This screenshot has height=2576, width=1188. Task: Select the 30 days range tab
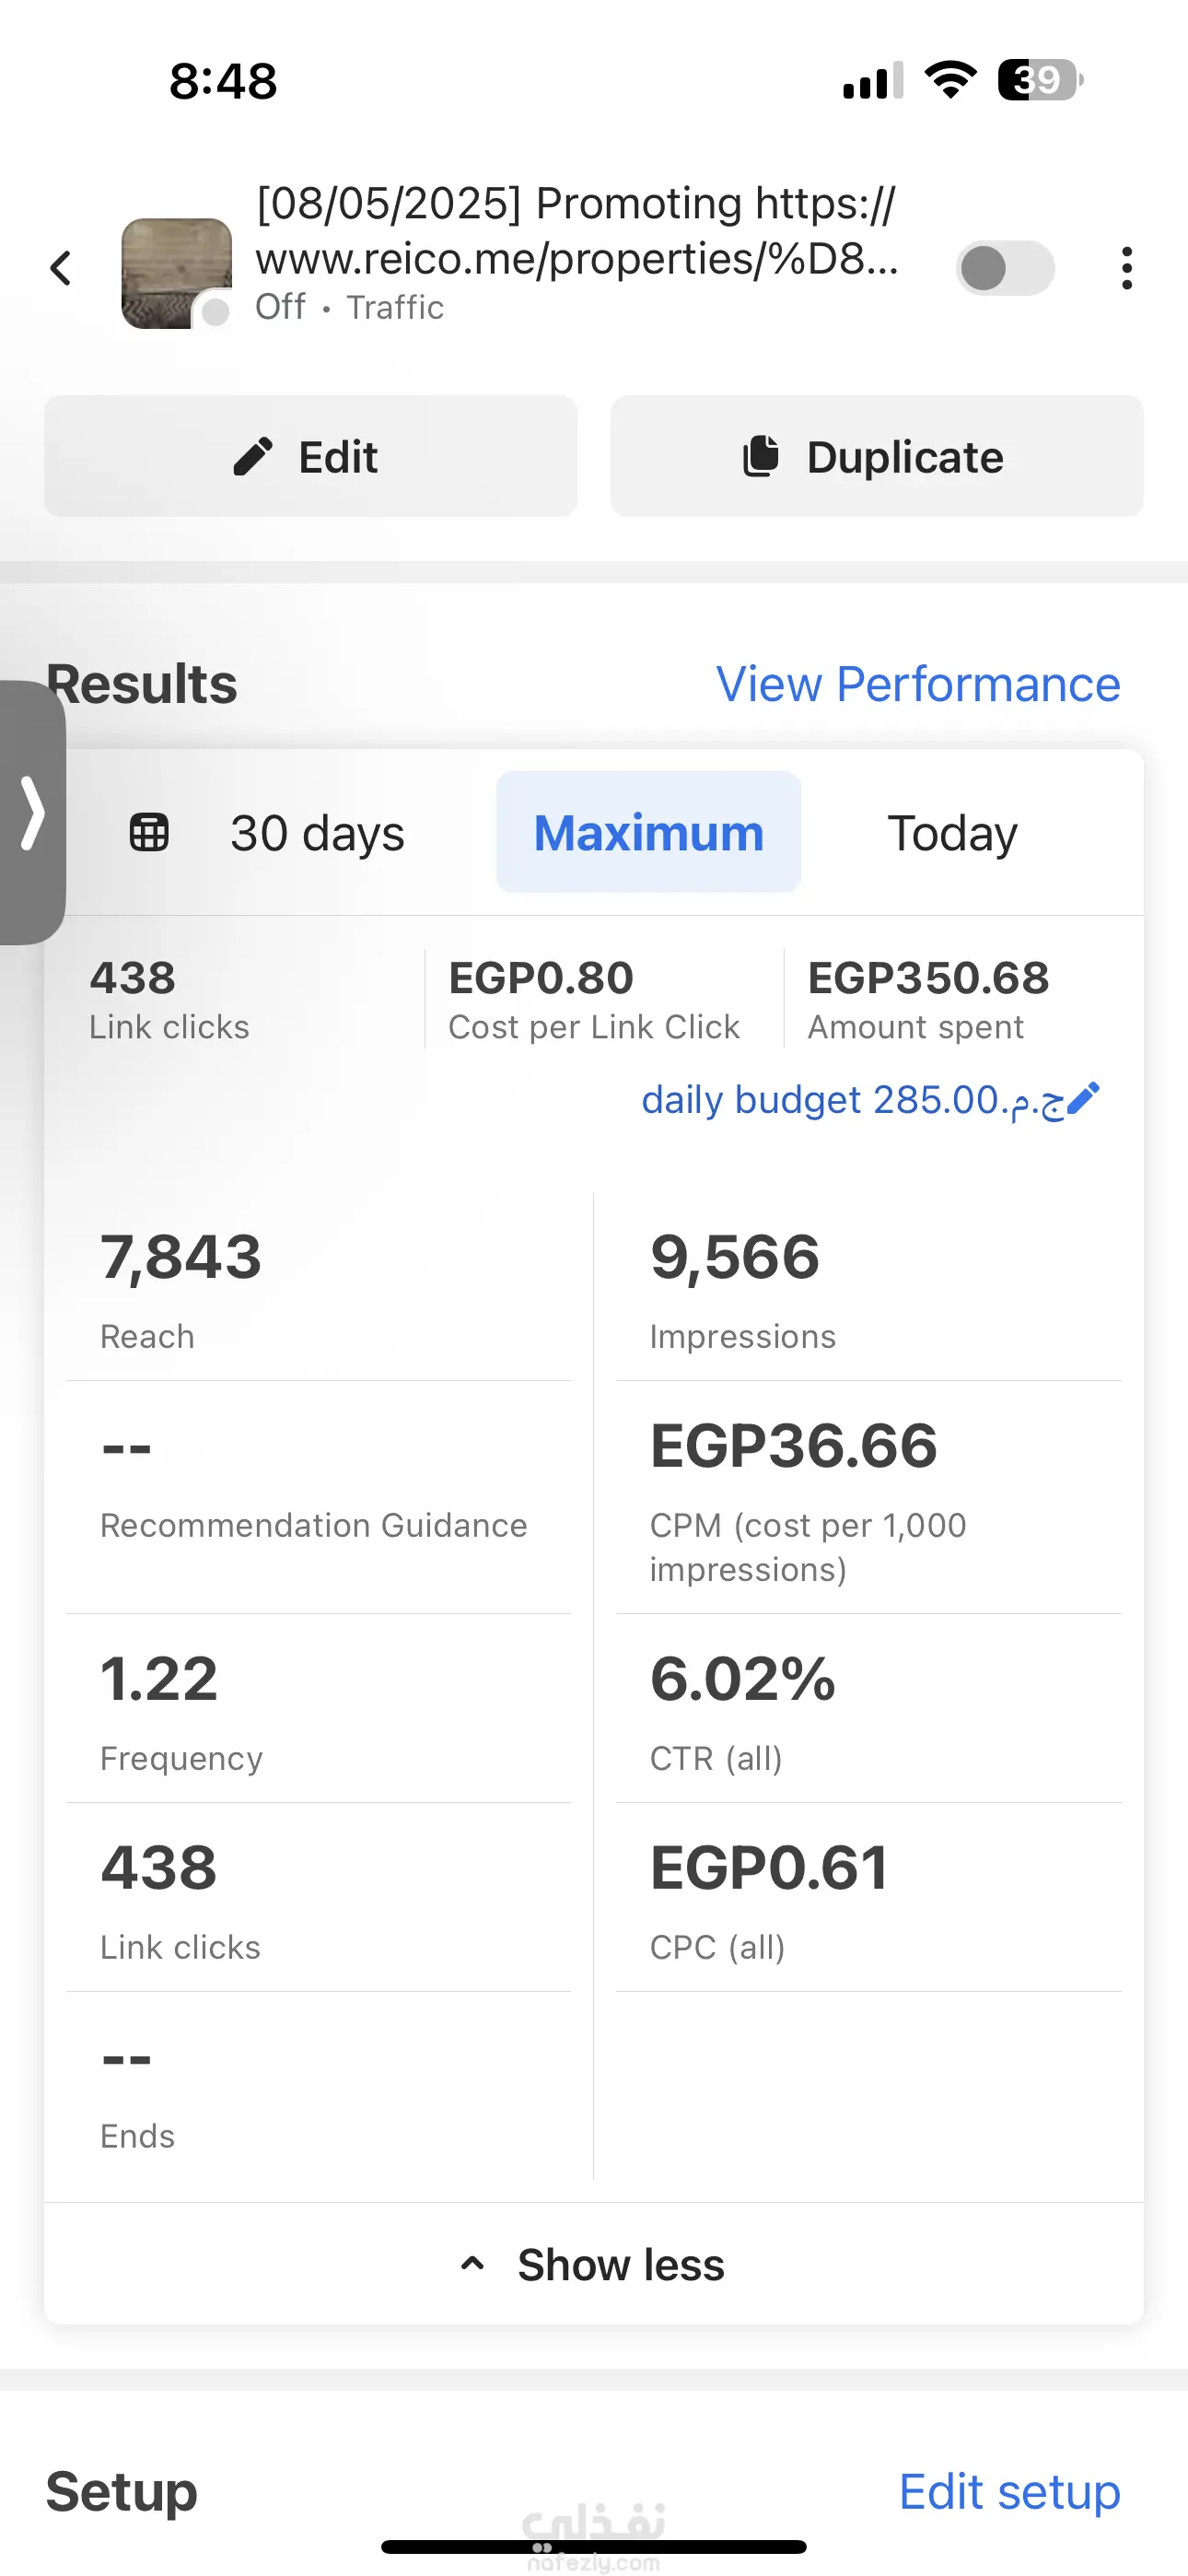click(317, 833)
